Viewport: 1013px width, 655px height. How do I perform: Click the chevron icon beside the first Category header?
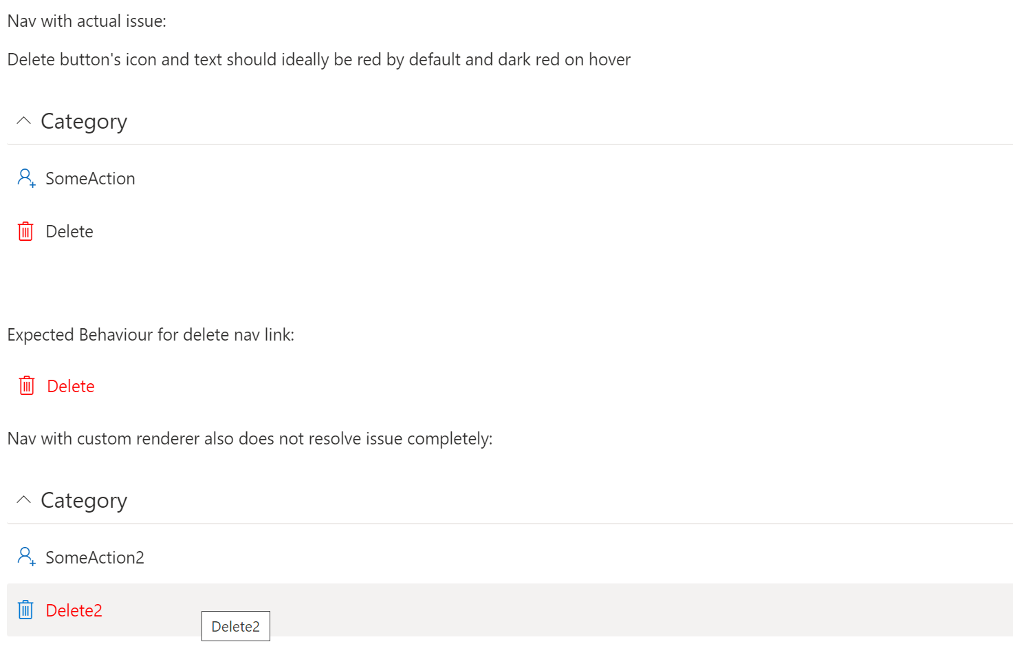[x=23, y=120]
